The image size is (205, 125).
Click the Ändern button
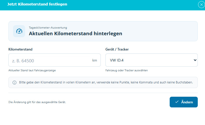pos(184,102)
